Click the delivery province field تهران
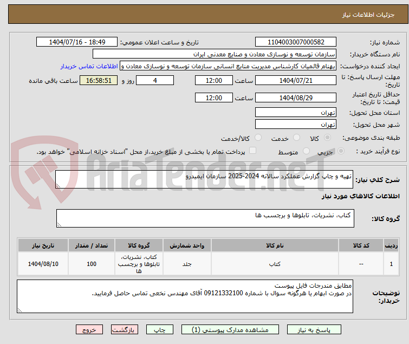This screenshot has width=409, height=344. click(296, 112)
